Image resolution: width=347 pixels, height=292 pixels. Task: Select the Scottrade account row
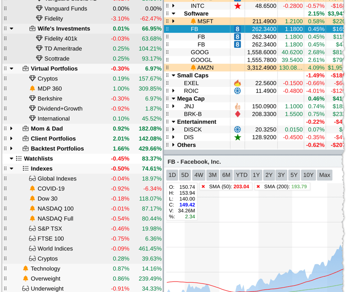82,59
